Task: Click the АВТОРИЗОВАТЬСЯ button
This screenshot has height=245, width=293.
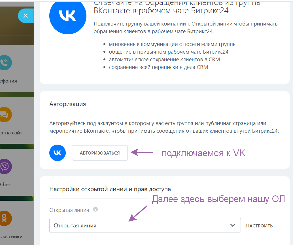Action: 100,153
